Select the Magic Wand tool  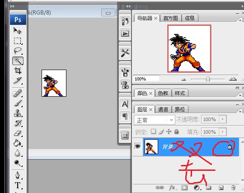[18, 61]
